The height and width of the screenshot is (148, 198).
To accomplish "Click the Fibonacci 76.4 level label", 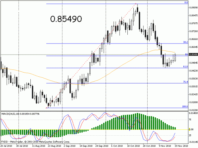I will pyautogui.click(x=186, y=82).
